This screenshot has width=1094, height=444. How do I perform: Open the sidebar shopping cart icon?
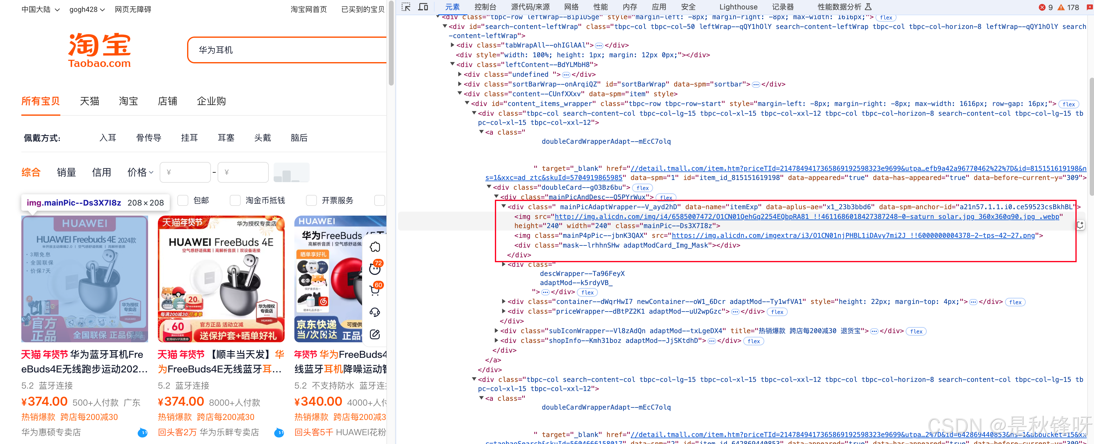click(x=375, y=290)
